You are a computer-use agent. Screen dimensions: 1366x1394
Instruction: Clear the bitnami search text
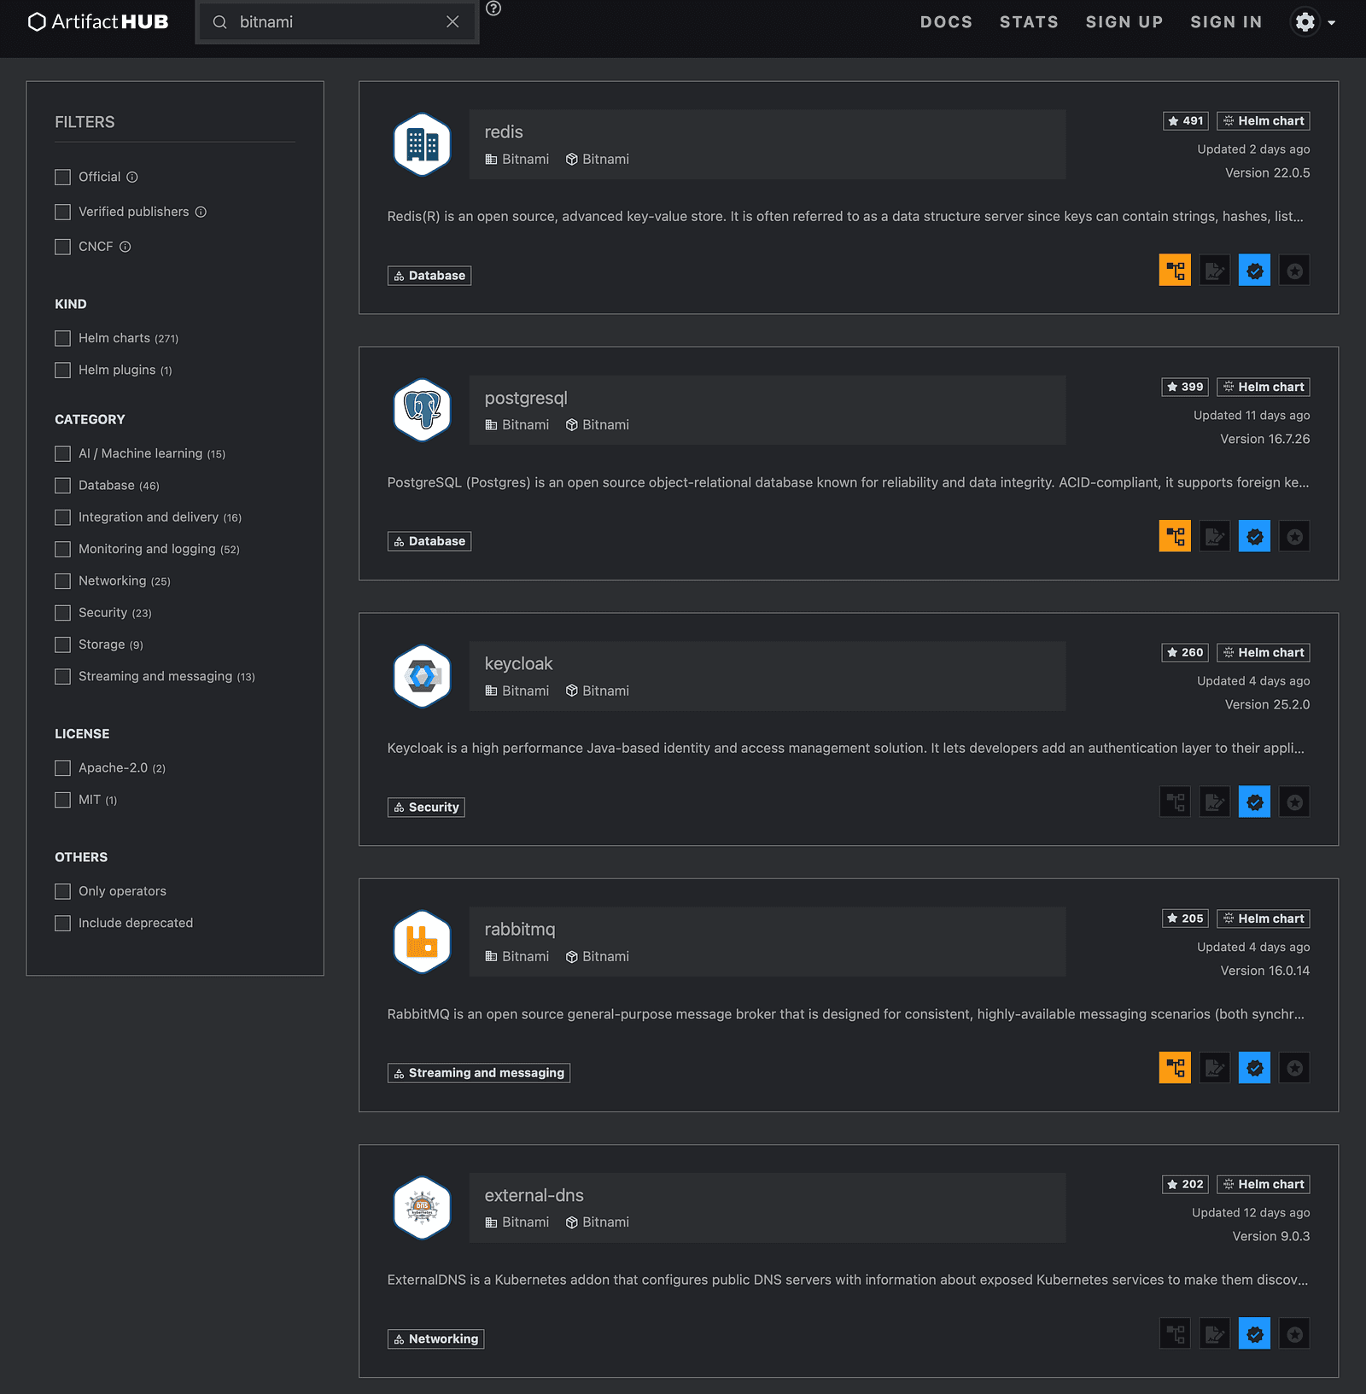[452, 22]
